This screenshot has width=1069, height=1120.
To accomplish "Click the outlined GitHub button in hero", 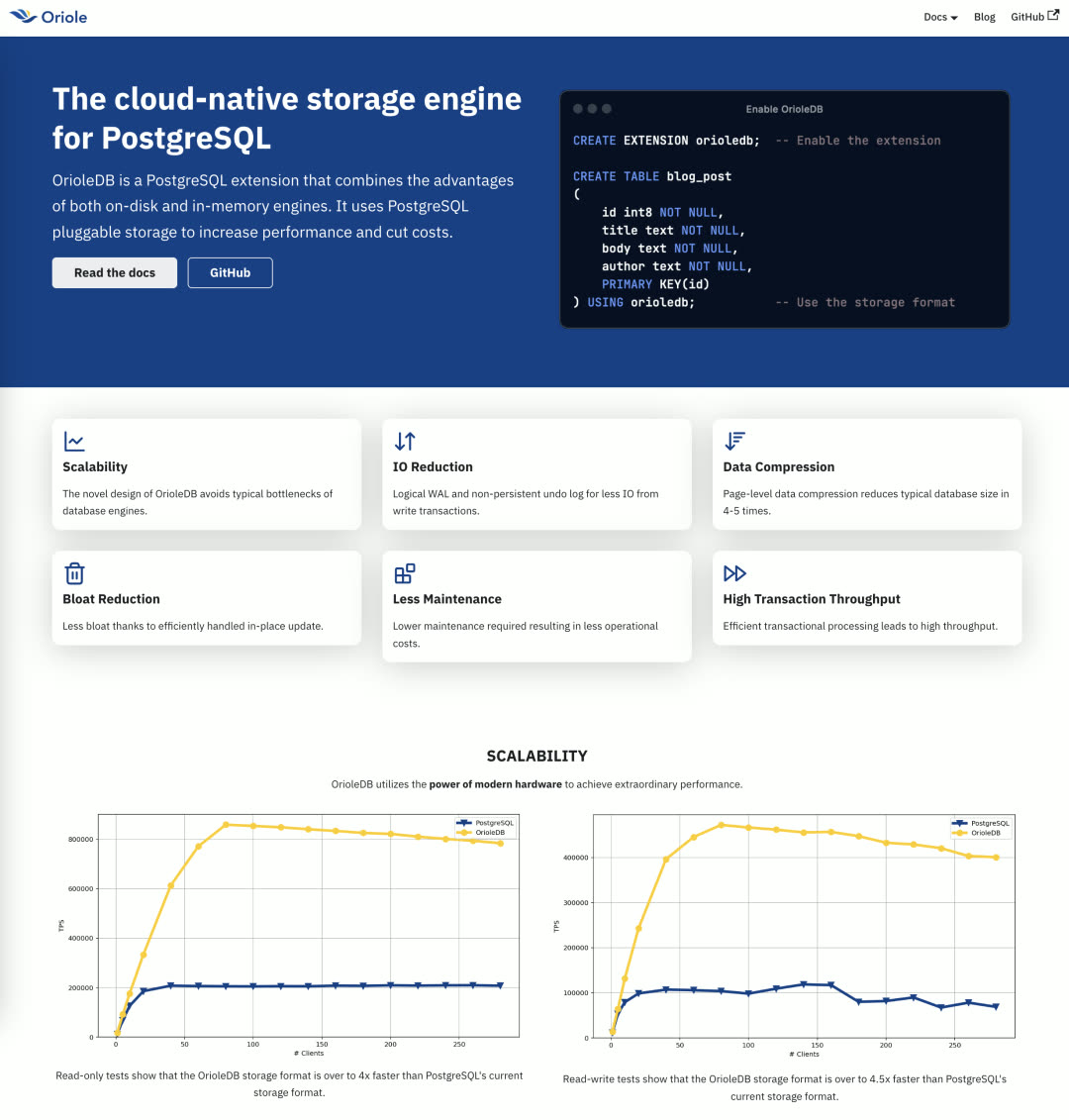I will [x=230, y=272].
